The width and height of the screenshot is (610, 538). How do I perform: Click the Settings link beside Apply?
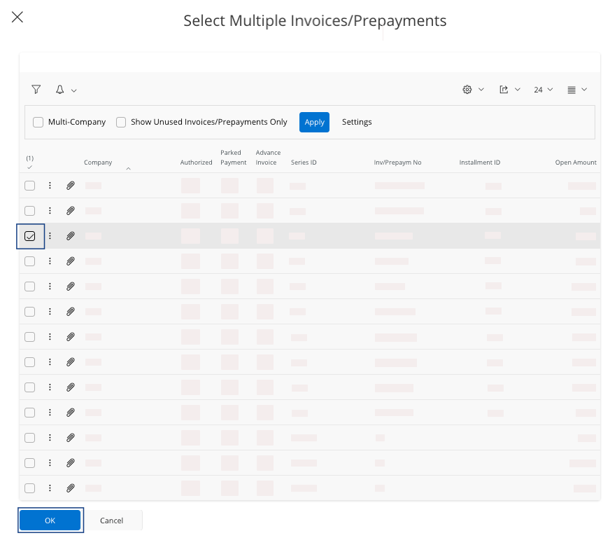[357, 122]
